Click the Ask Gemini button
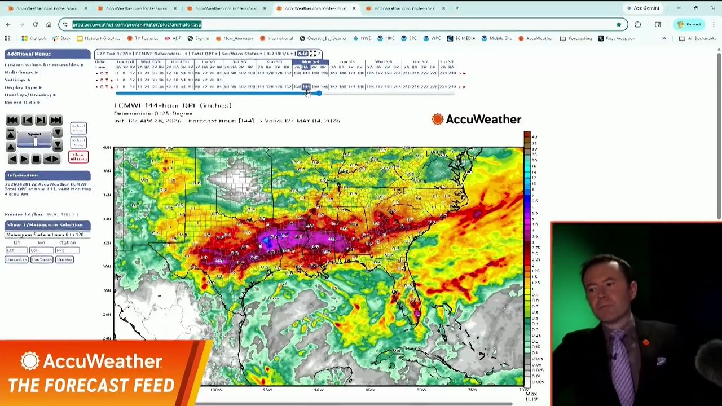The image size is (722, 406). 643,8
